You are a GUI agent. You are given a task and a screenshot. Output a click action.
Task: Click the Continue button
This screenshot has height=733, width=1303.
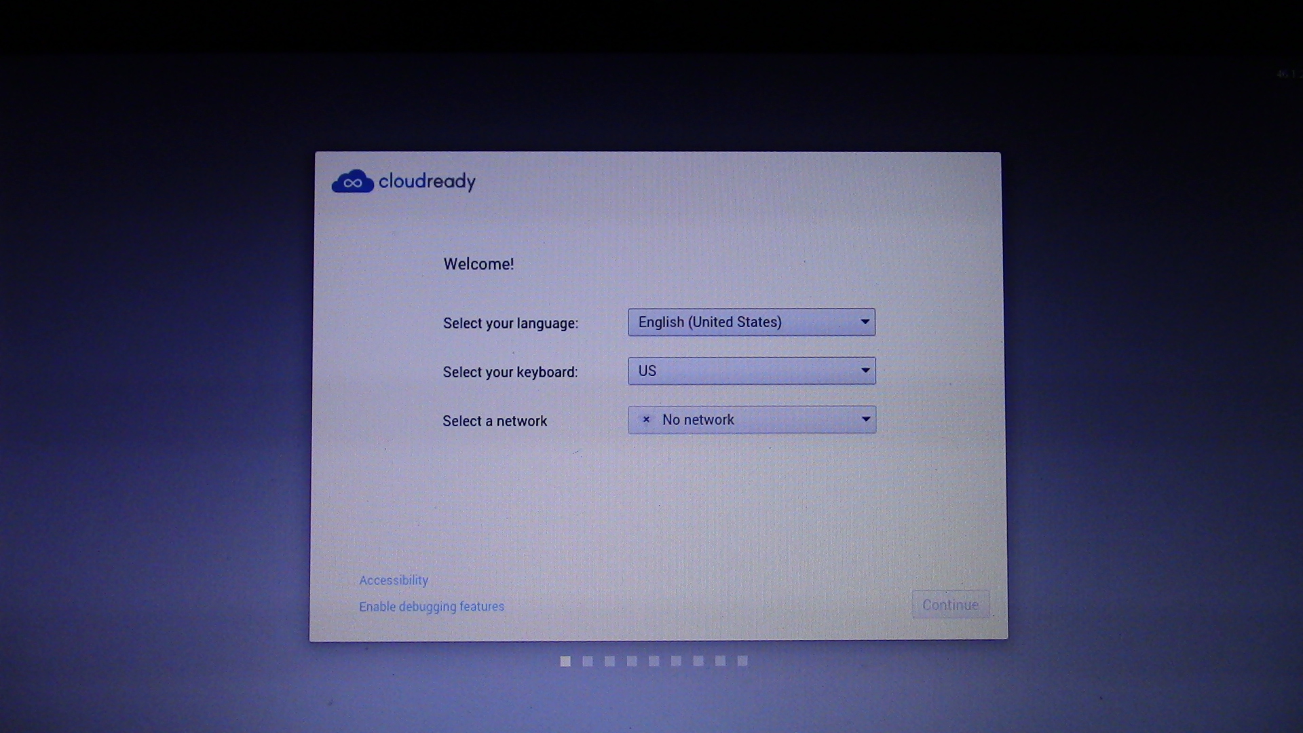pos(950,605)
